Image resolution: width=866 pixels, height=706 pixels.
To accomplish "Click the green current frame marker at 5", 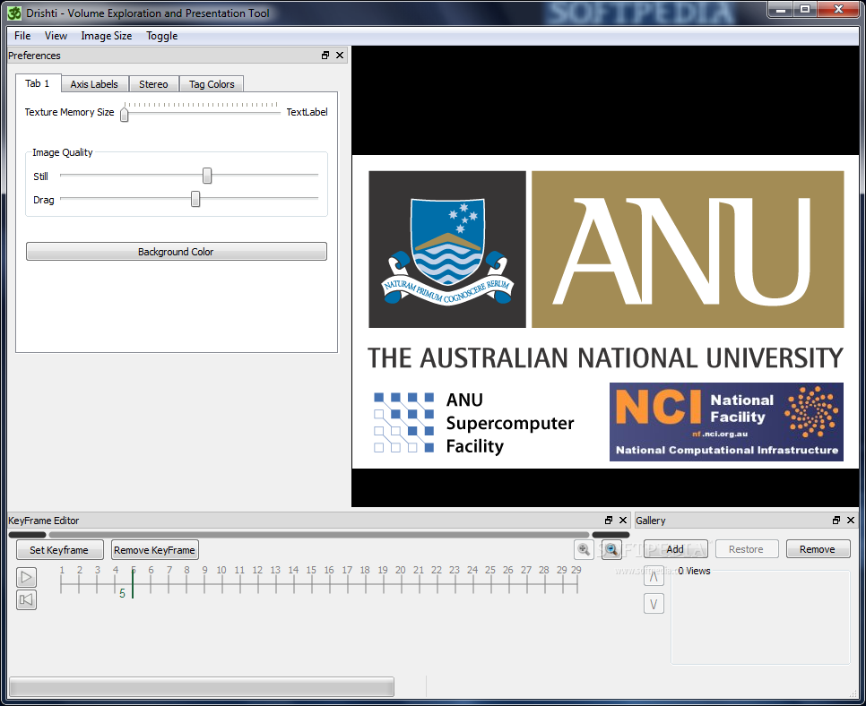I will click(133, 583).
